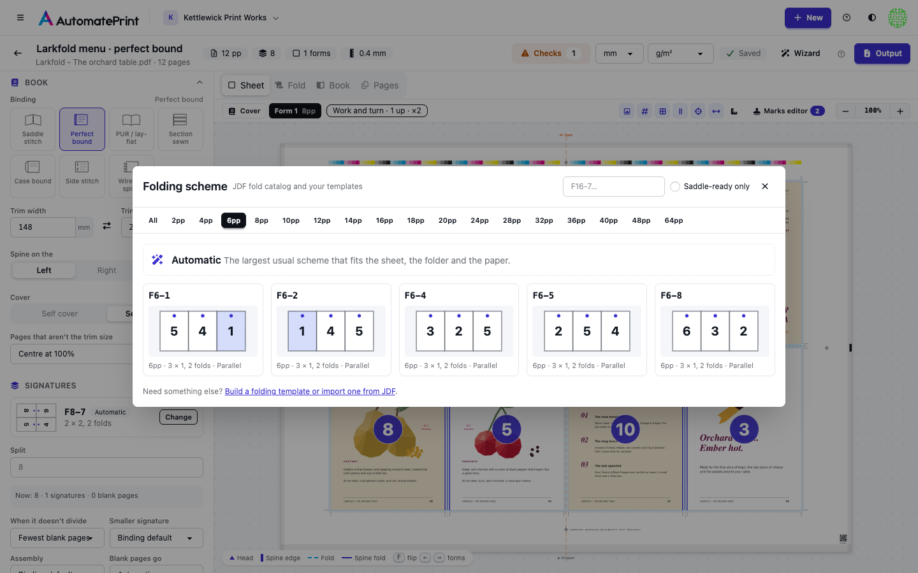Image resolution: width=918 pixels, height=573 pixels.
Task: Show All folding schemes
Action: (x=153, y=220)
